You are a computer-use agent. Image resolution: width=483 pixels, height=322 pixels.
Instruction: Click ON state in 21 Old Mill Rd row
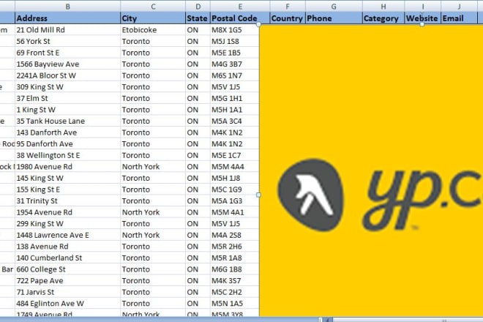(x=198, y=30)
